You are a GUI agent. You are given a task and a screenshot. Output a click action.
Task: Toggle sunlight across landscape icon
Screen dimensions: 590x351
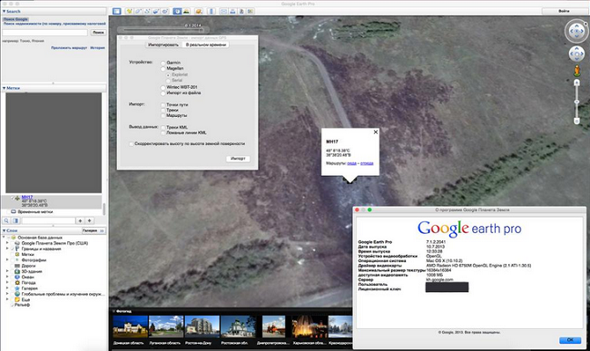click(186, 11)
